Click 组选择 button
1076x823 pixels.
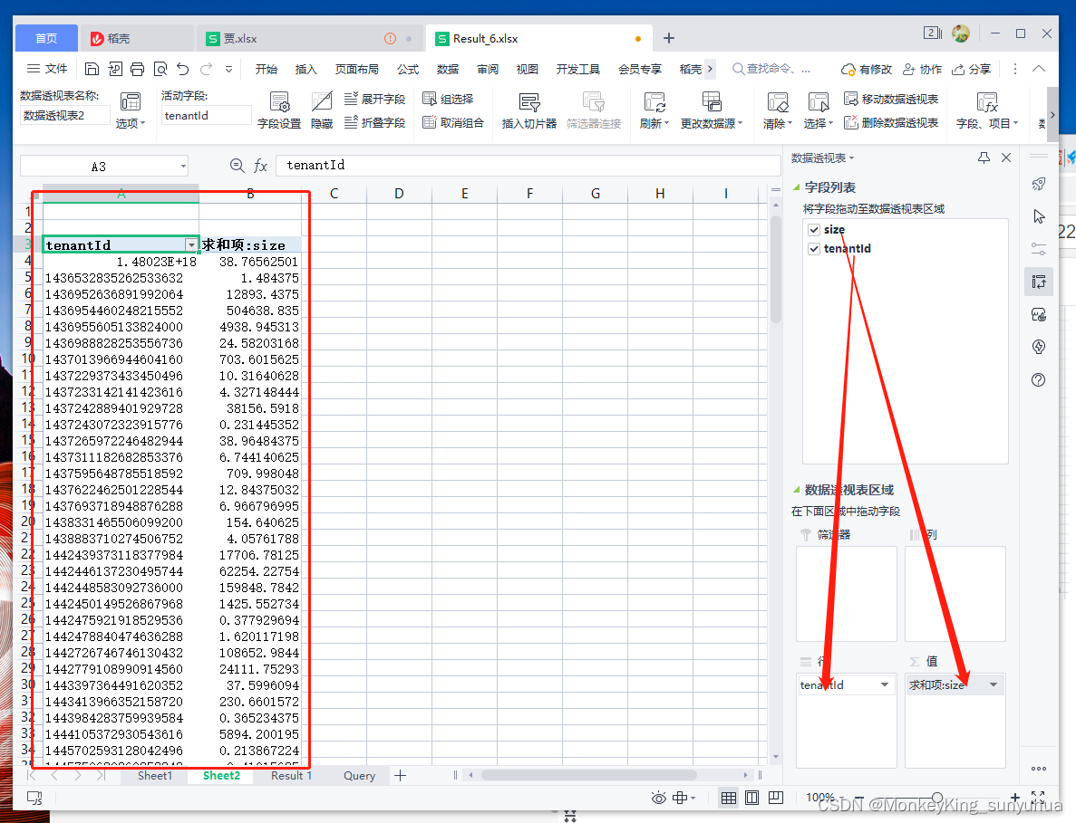pyautogui.click(x=448, y=99)
